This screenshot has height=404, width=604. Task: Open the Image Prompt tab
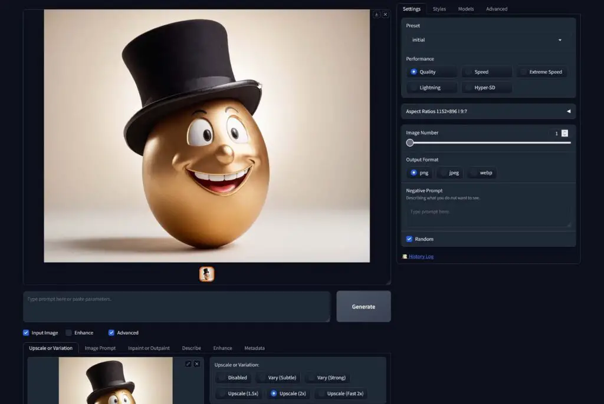pos(100,348)
